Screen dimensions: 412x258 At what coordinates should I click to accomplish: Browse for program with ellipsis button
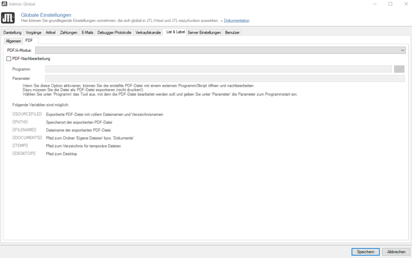(x=399, y=69)
